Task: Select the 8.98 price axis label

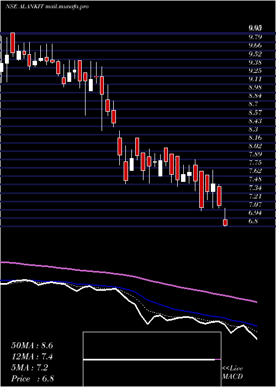Action: [x=255, y=87]
